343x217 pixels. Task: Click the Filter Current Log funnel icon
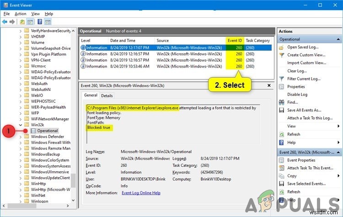pyautogui.click(x=282, y=79)
